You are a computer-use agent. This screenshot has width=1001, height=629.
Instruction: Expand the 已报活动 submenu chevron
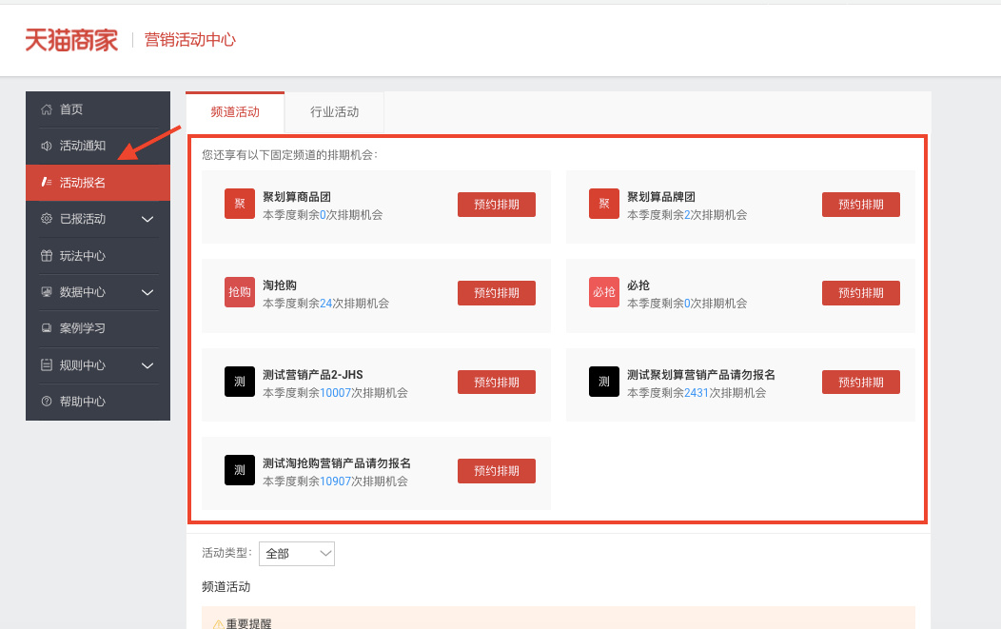(147, 219)
